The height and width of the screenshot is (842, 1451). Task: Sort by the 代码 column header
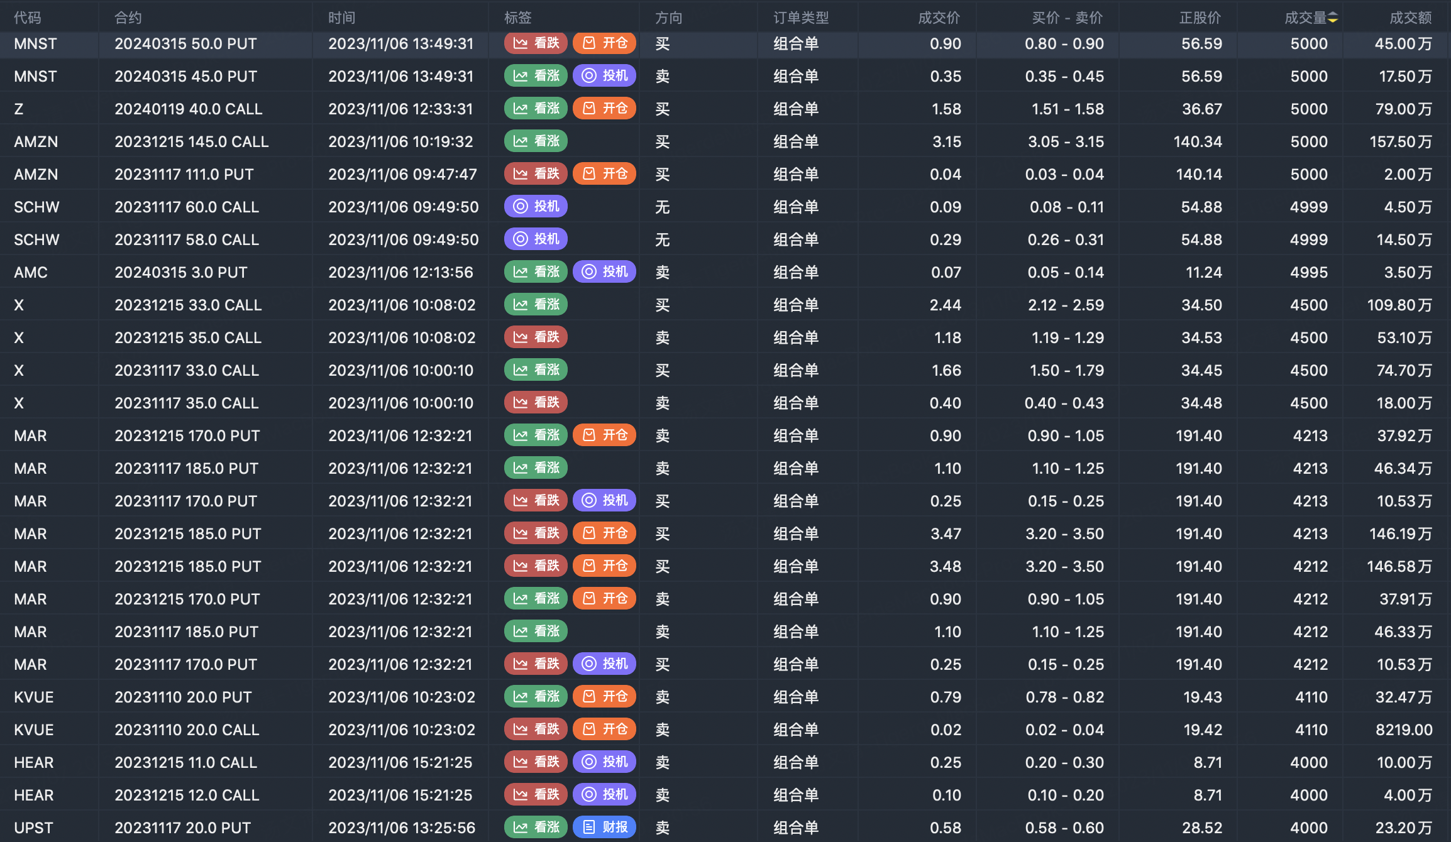coord(28,18)
